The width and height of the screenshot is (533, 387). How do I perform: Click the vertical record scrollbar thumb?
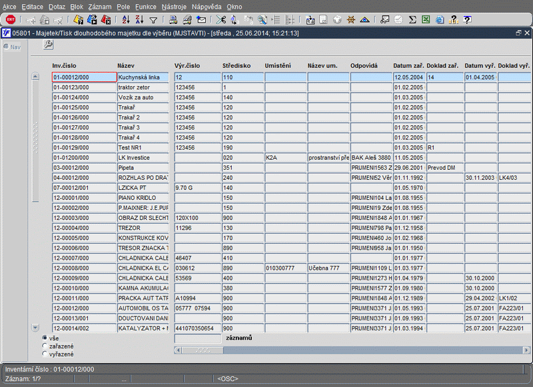(x=35, y=141)
